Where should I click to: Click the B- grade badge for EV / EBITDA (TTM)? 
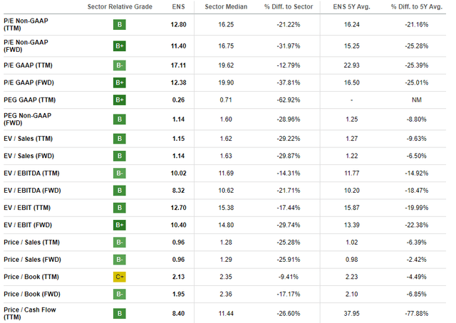pyautogui.click(x=120, y=174)
